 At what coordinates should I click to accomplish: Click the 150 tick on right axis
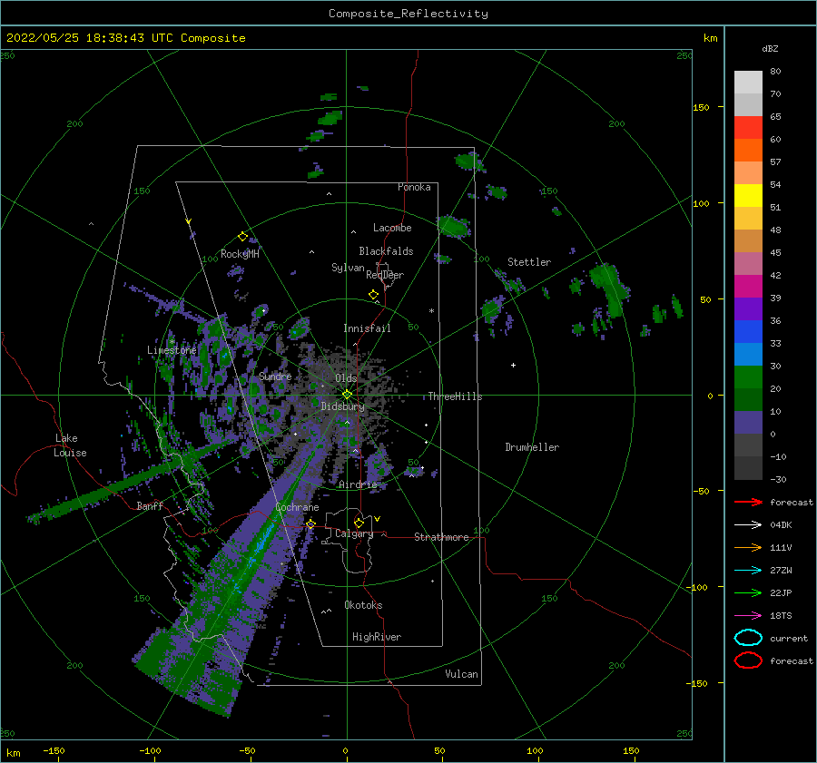[701, 107]
